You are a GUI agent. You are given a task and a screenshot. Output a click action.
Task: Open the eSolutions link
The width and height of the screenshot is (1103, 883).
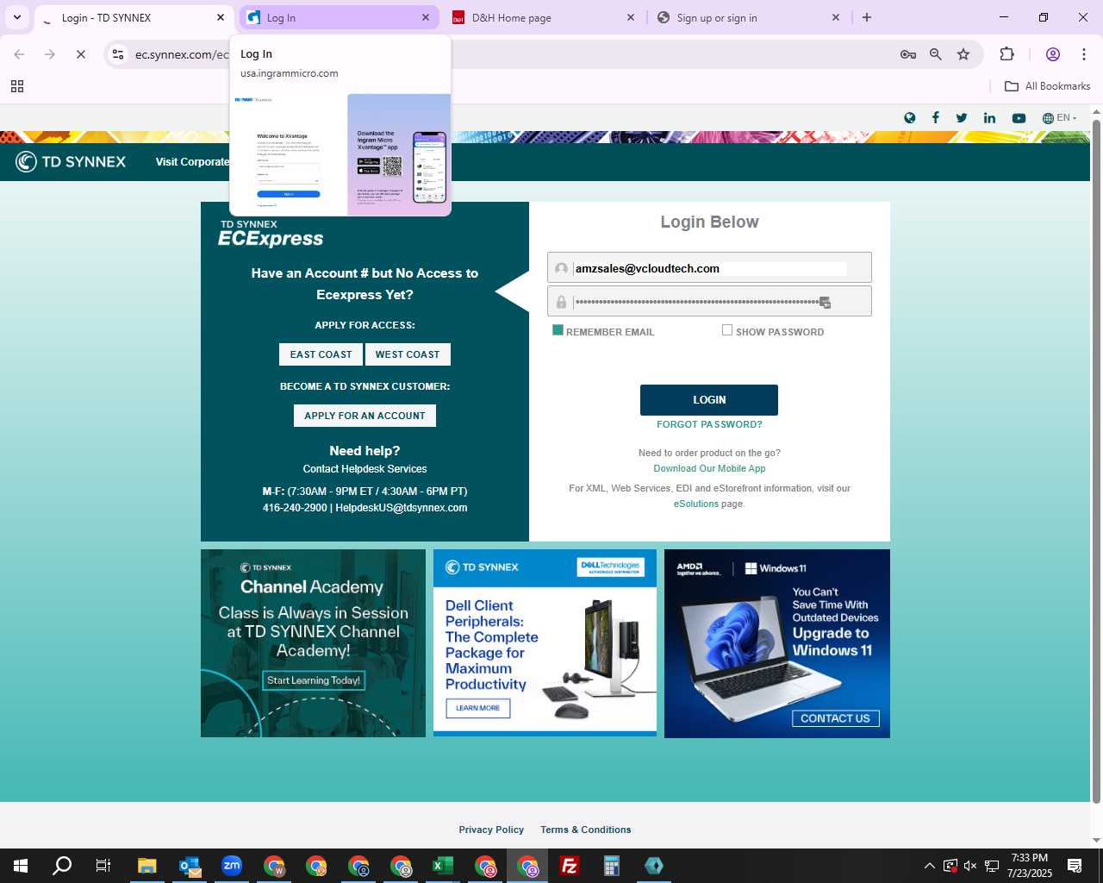695,504
